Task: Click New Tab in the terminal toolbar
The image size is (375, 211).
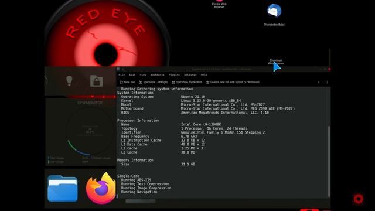Action: [x=127, y=82]
